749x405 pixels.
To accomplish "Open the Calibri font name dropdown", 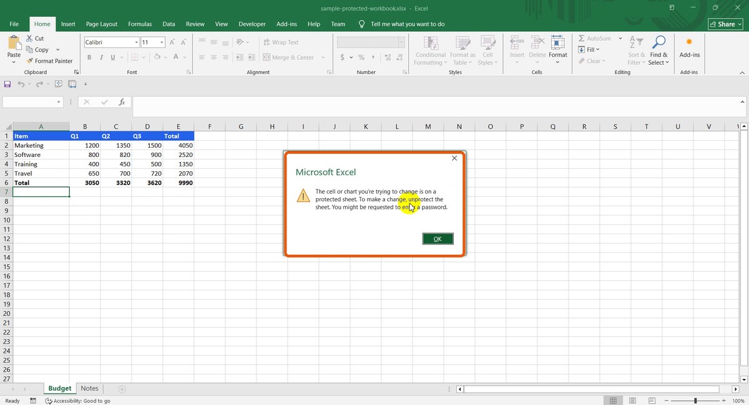I will (136, 42).
